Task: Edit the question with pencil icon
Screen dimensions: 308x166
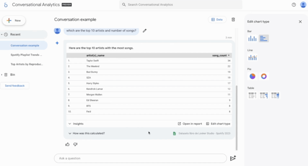Action: click(145, 31)
